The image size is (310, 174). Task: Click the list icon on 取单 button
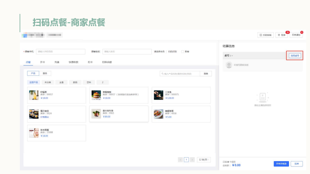pyautogui.click(x=279, y=35)
